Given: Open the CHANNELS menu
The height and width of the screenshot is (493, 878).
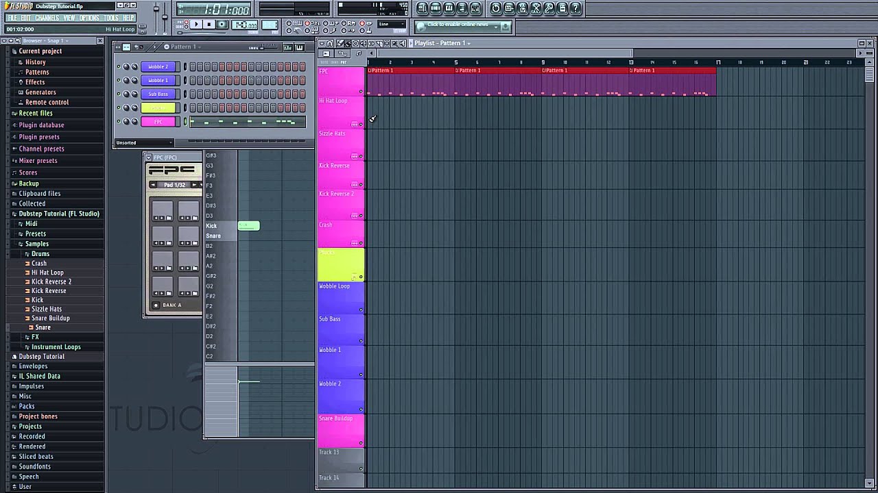Looking at the screenshot, I should 47,18.
